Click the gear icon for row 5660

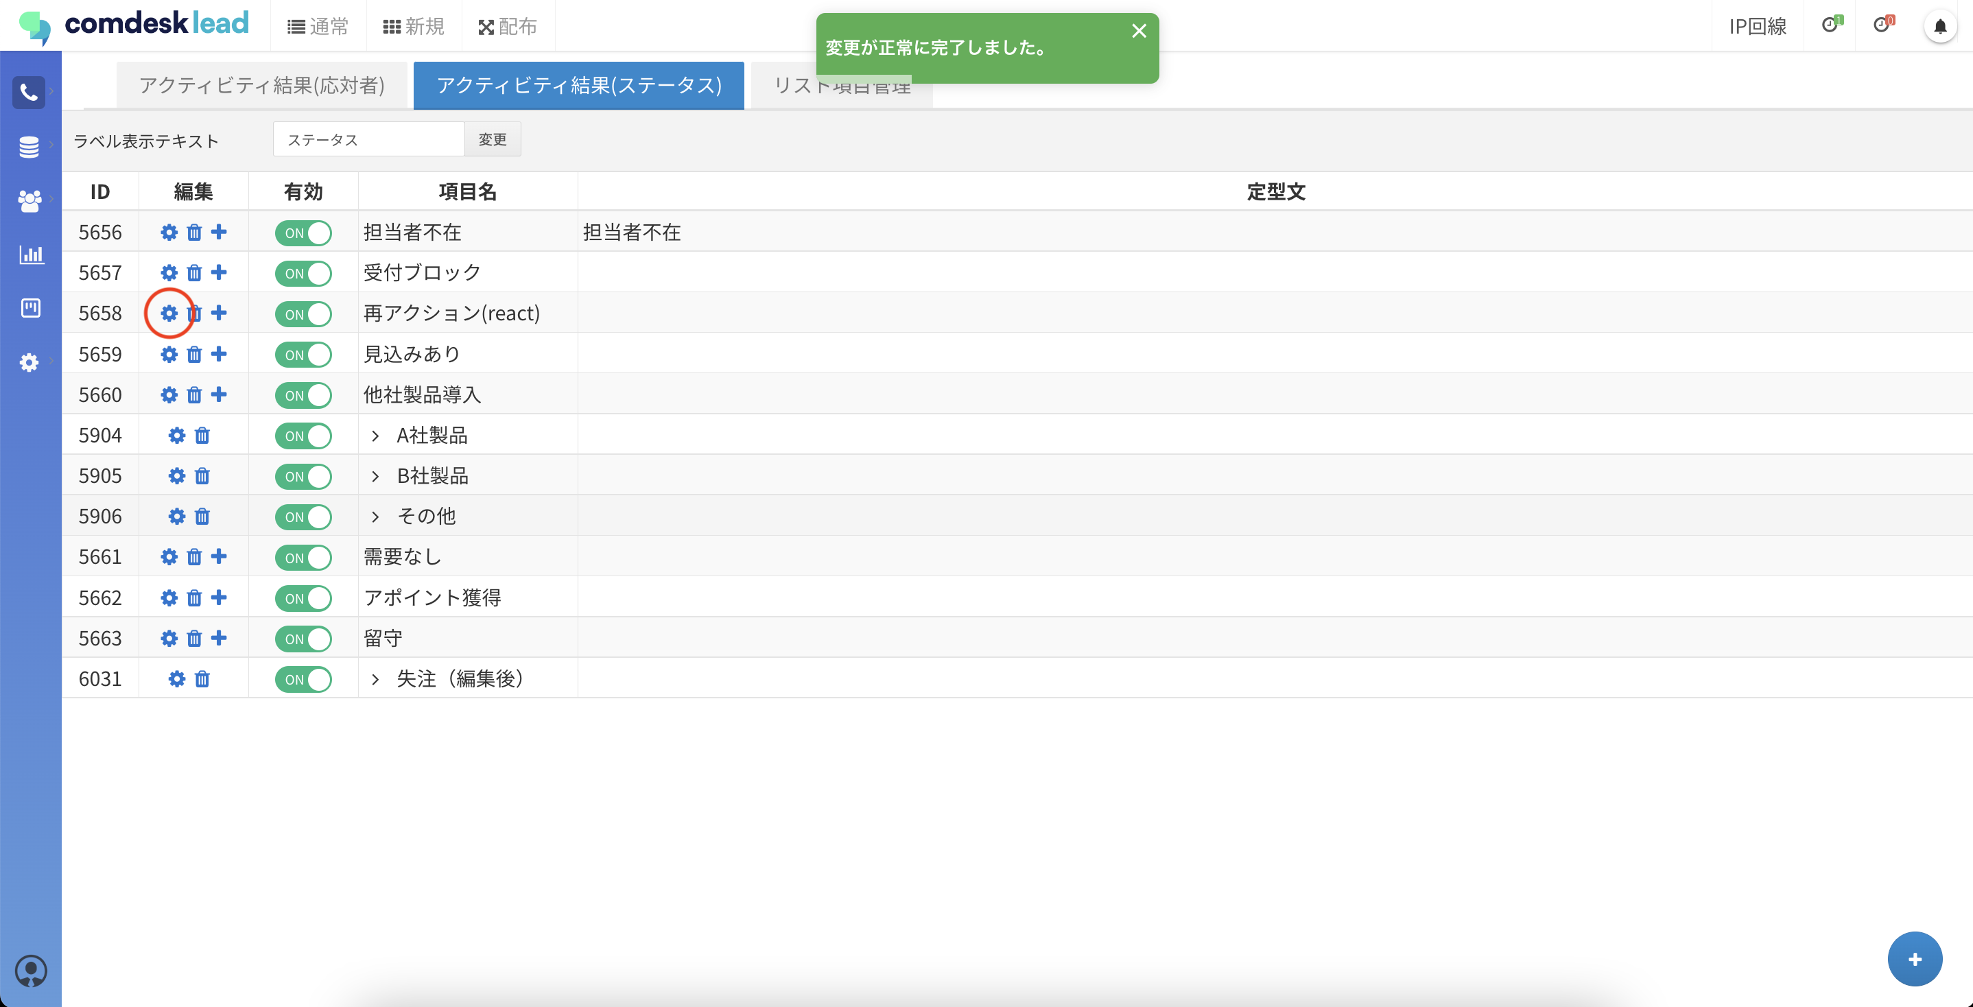[169, 395]
